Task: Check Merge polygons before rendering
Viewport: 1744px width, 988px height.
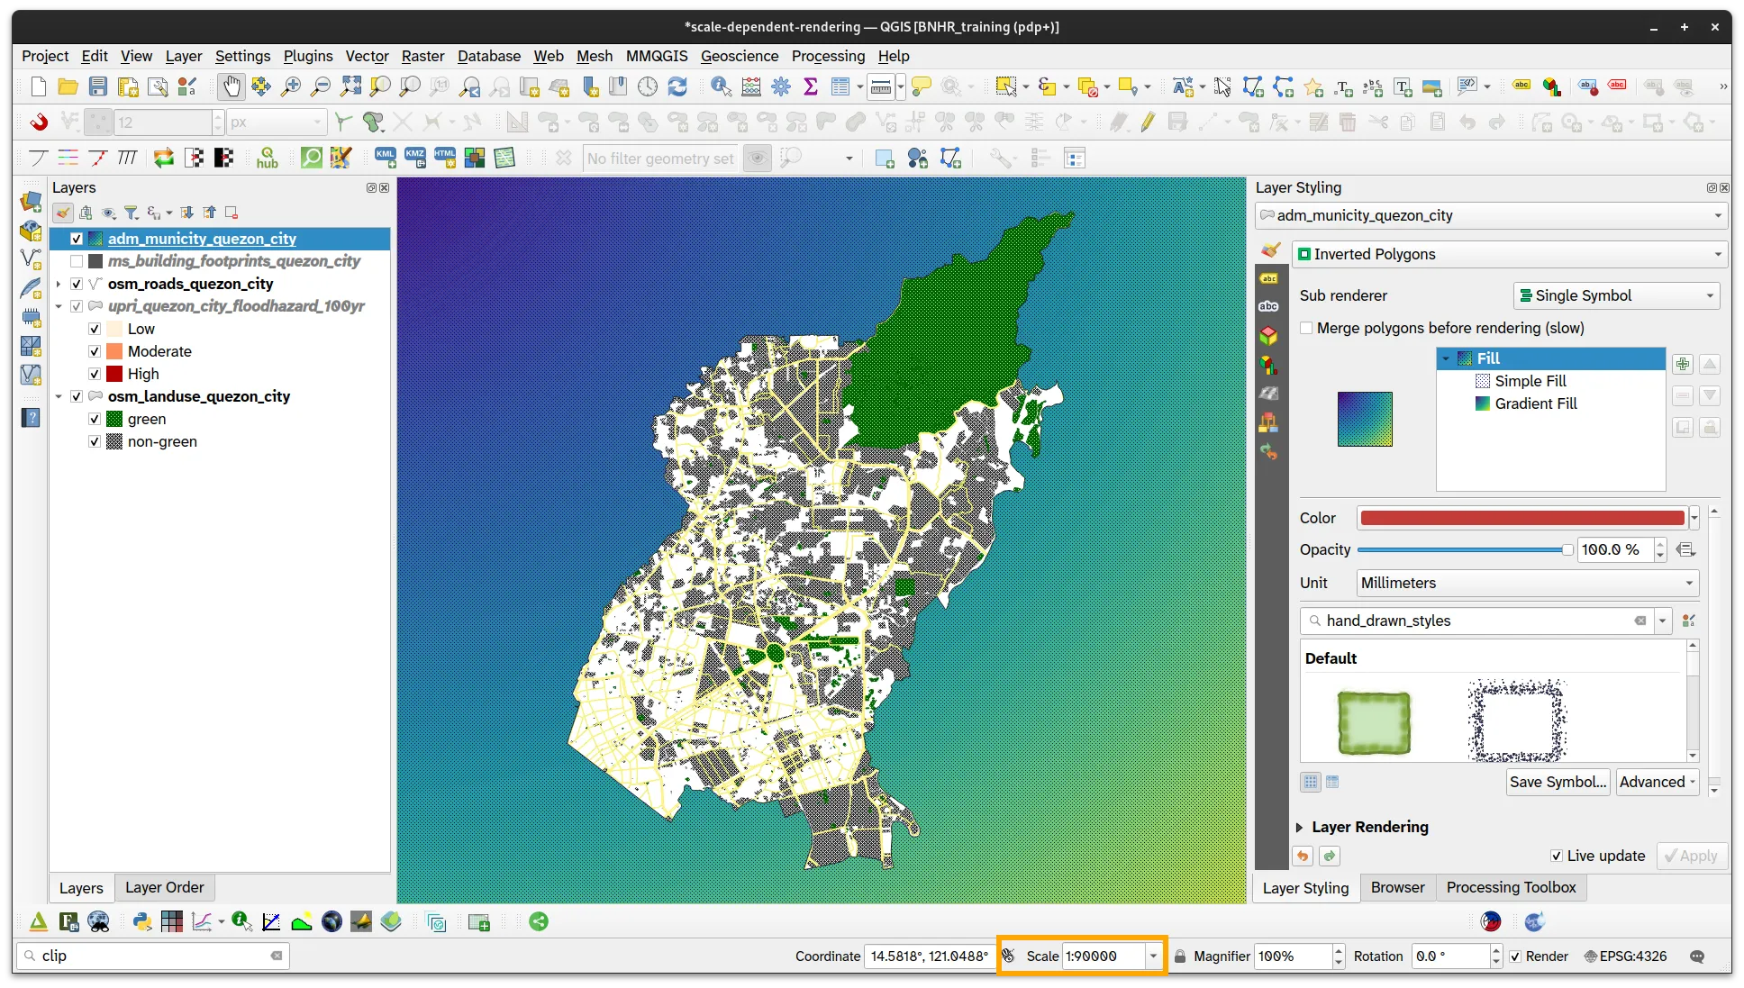Action: (1306, 328)
